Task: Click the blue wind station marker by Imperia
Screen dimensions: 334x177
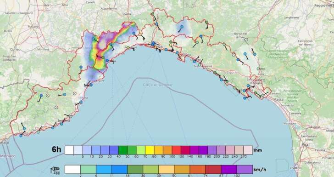Action: point(61,124)
